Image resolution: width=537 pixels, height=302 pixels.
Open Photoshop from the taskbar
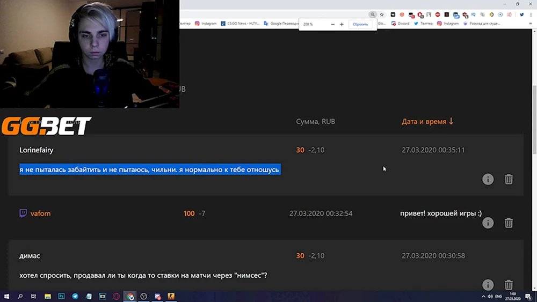(x=61, y=297)
